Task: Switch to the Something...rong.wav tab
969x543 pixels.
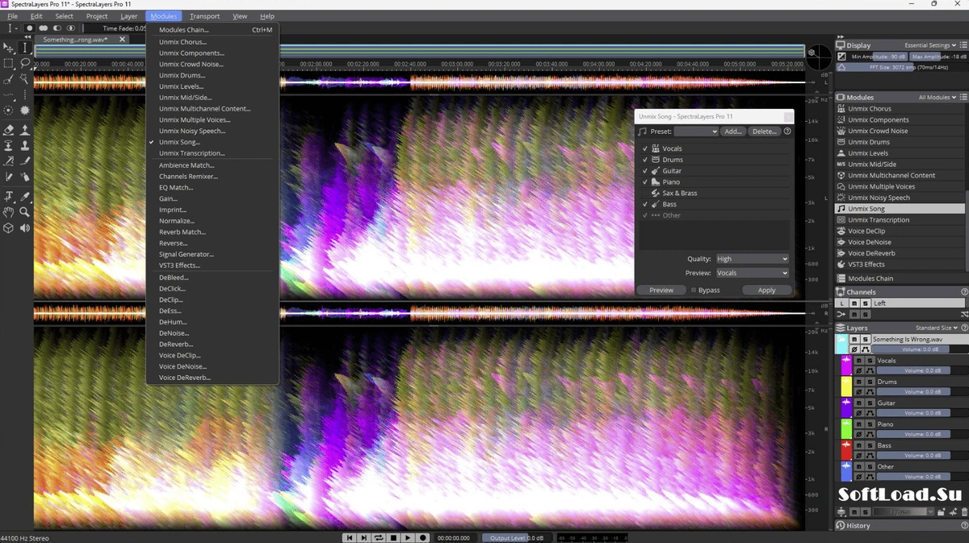Action: 81,39
